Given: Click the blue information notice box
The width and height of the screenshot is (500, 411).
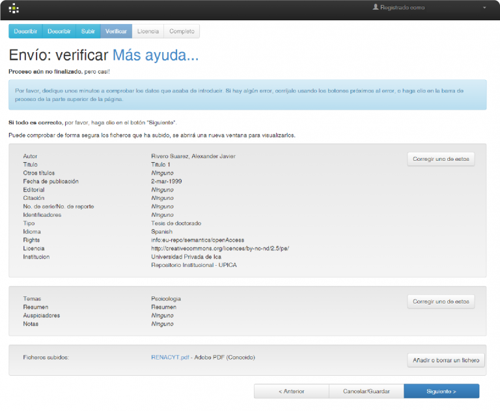Looking at the screenshot, I should point(247,95).
